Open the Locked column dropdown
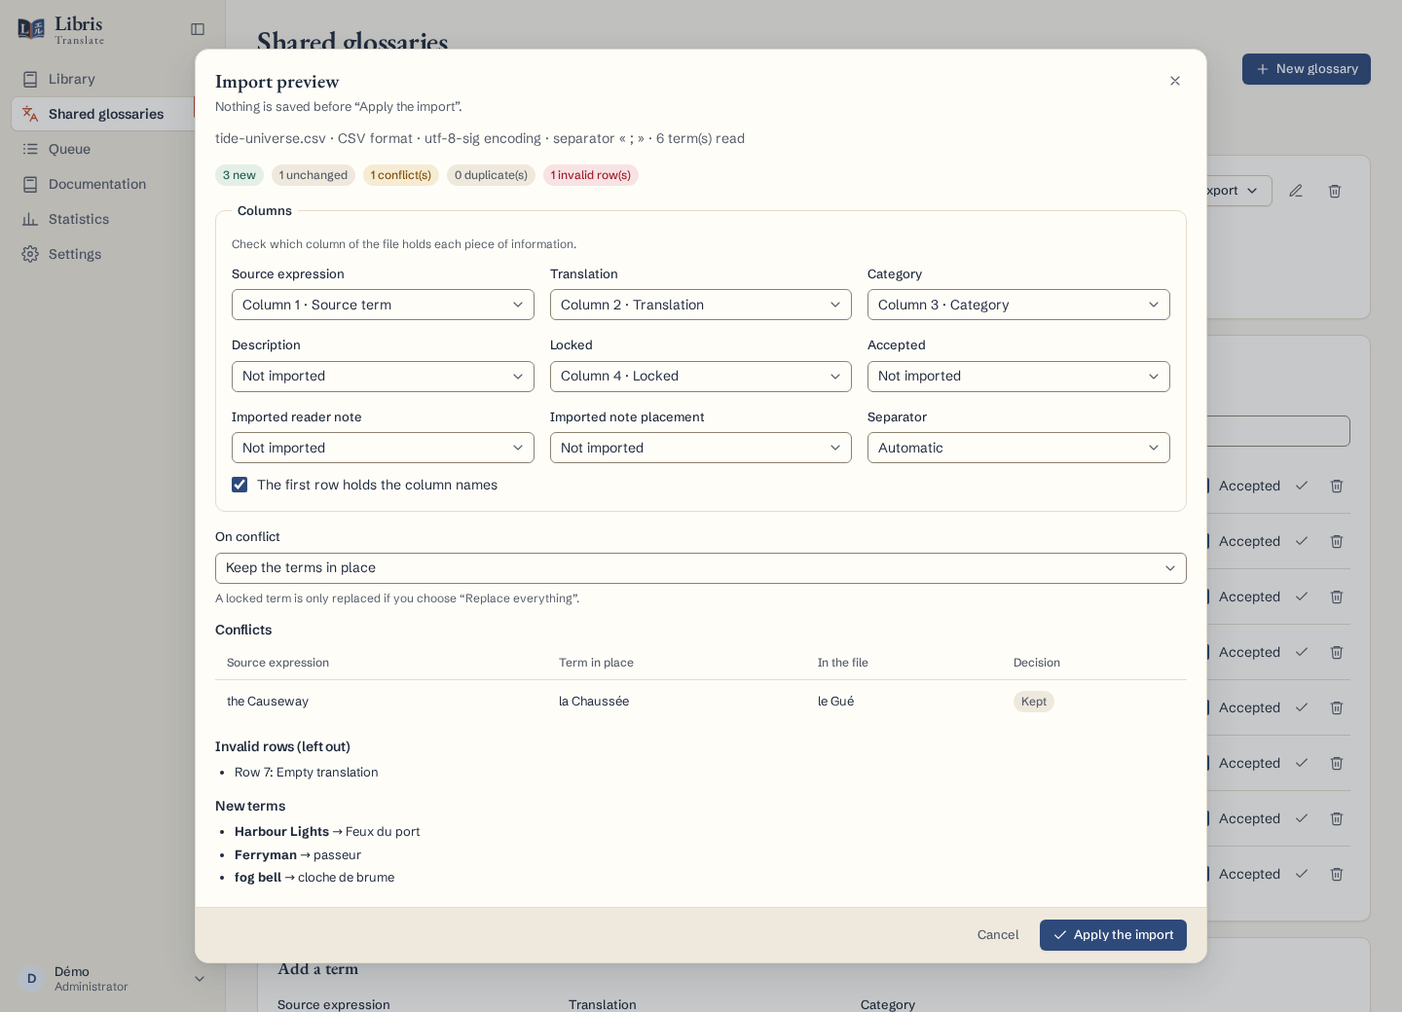The height and width of the screenshot is (1012, 1402). [701, 377]
